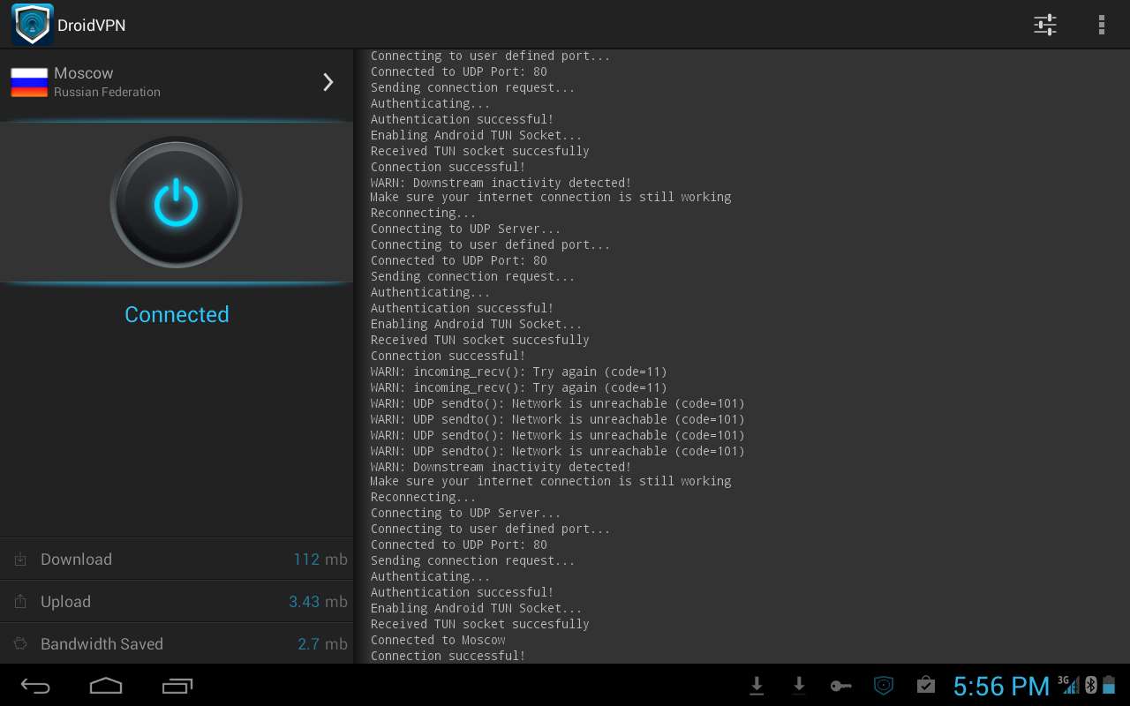Tap the Russian Federation flag icon
This screenshot has width=1130, height=706.
pos(29,82)
